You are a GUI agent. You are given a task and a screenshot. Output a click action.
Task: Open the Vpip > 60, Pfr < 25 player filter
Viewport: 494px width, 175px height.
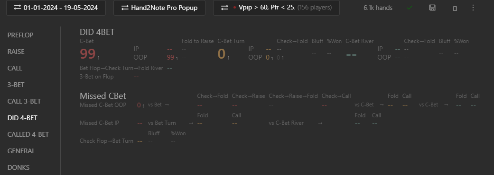point(276,8)
